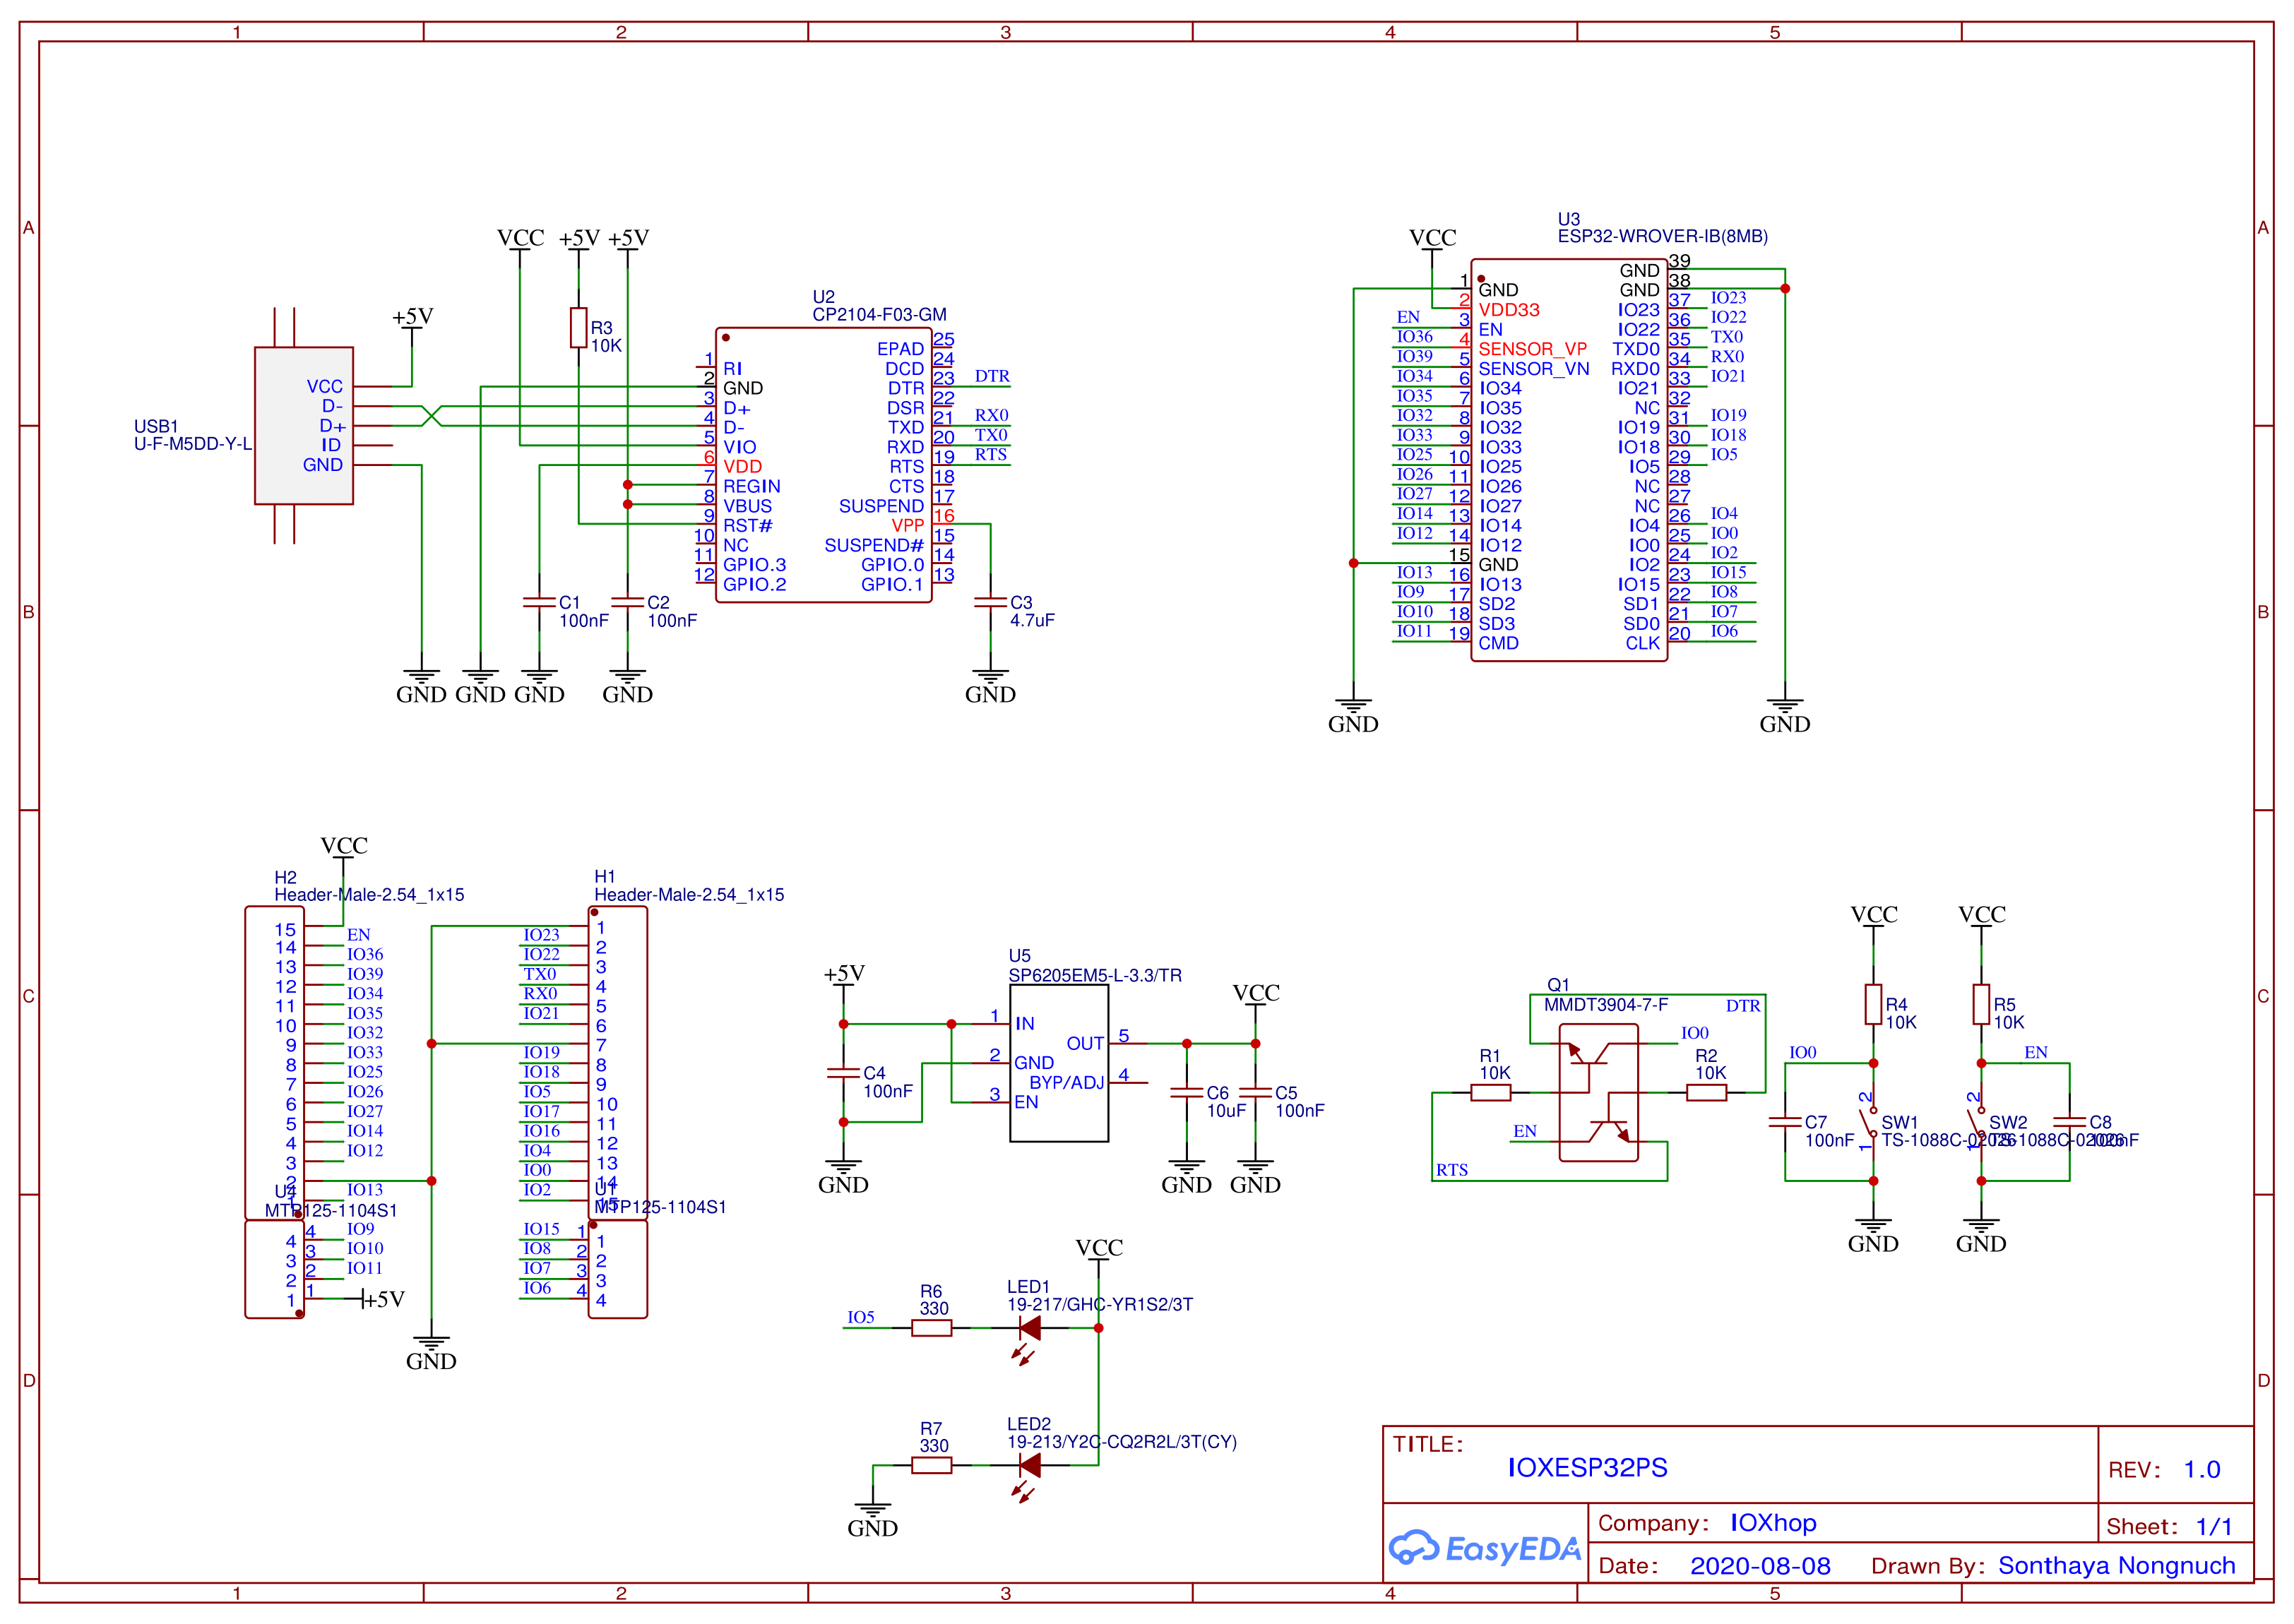Select the date field 2020-08-08
The width and height of the screenshot is (2294, 1624).
[1759, 1566]
